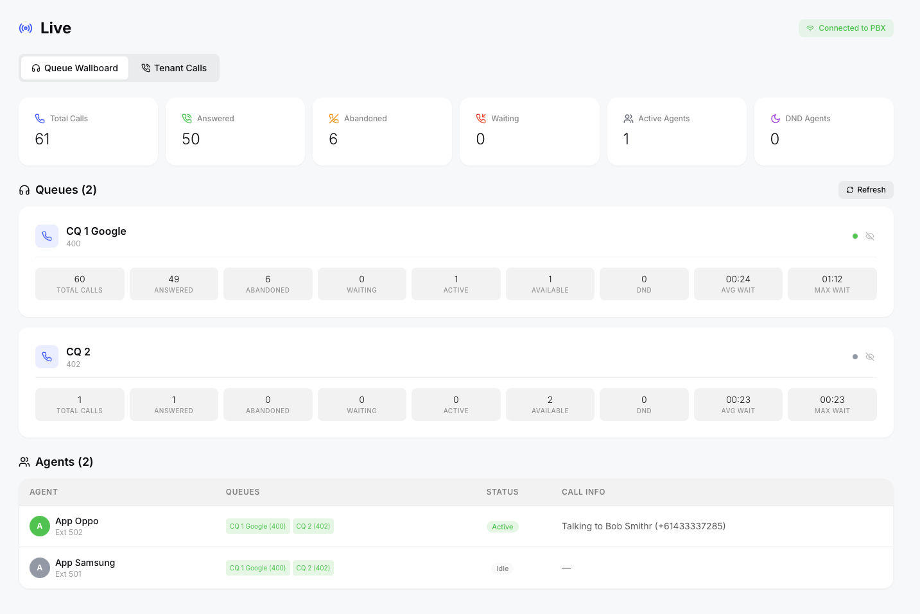
Task: Click the CQ 1 Google phone icon
Action: [47, 236]
